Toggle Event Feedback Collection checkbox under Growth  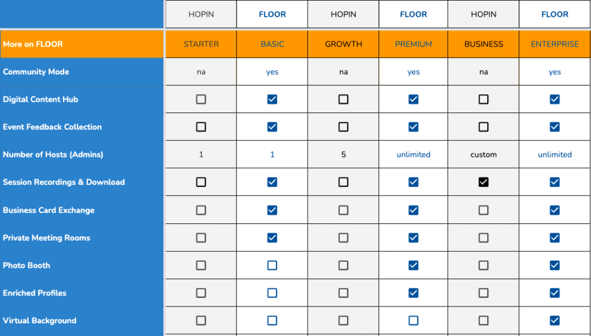coord(343,126)
